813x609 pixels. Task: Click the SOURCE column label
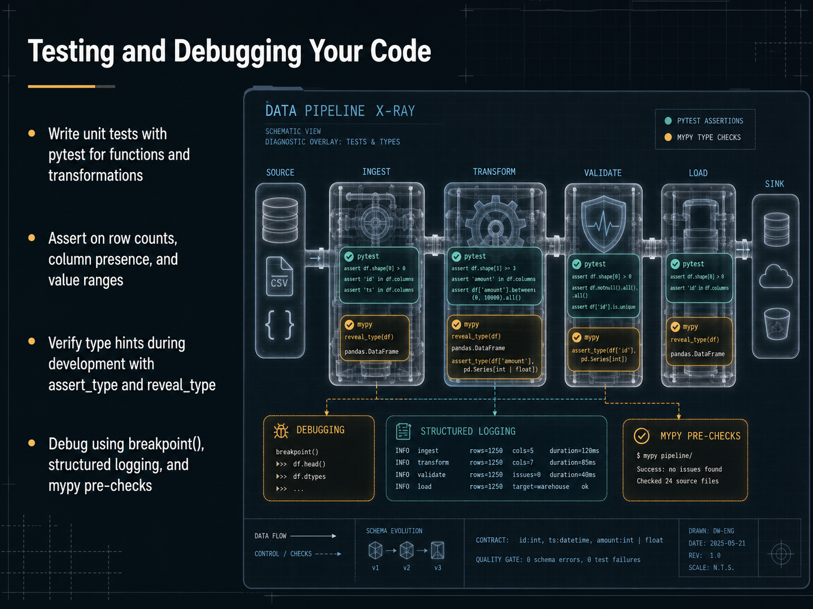(x=280, y=172)
